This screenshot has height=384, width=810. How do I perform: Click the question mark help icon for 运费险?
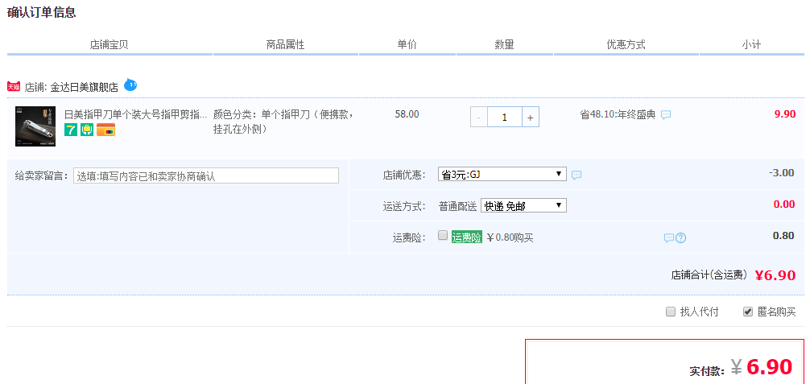[x=681, y=237]
